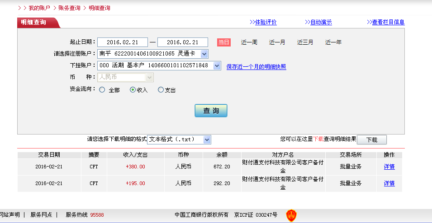The image size is (432, 223).
Task: Expand the registered account dropdown
Action: (204, 54)
